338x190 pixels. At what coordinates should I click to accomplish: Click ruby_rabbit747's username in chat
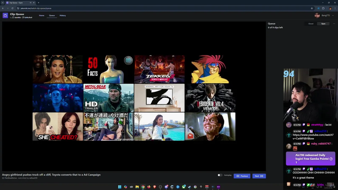click(x=321, y=144)
